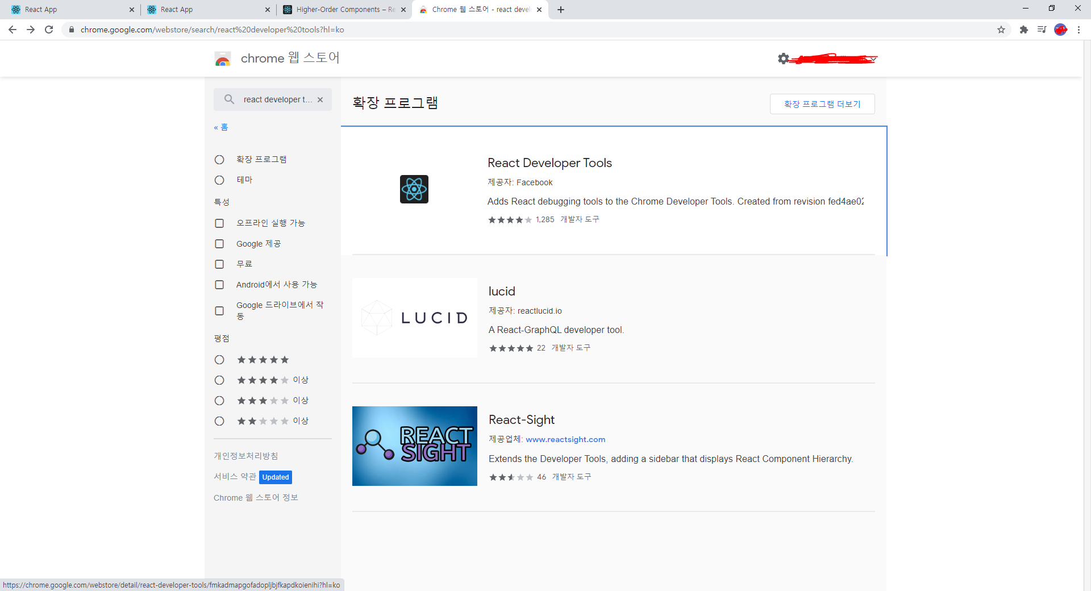Reload the current page
Screen dimensions: 1091x591
point(49,30)
